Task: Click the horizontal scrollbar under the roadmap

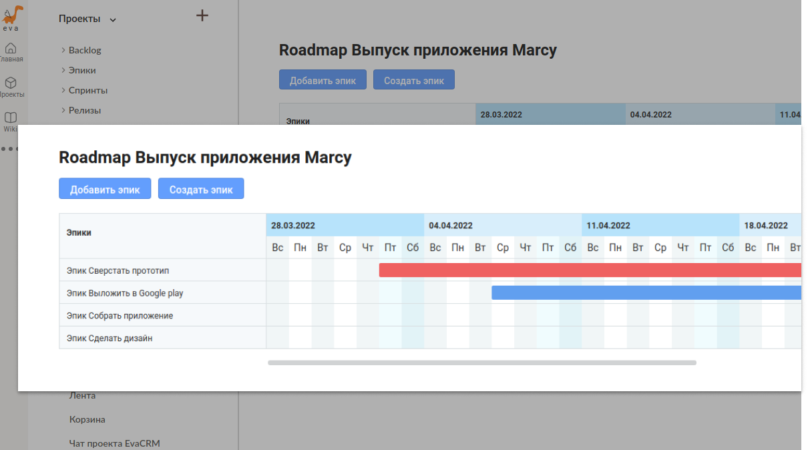Action: point(482,363)
